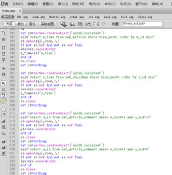Open the Preview in Browser globe dropdown
This screenshot has height=175, width=172.
point(72,24)
